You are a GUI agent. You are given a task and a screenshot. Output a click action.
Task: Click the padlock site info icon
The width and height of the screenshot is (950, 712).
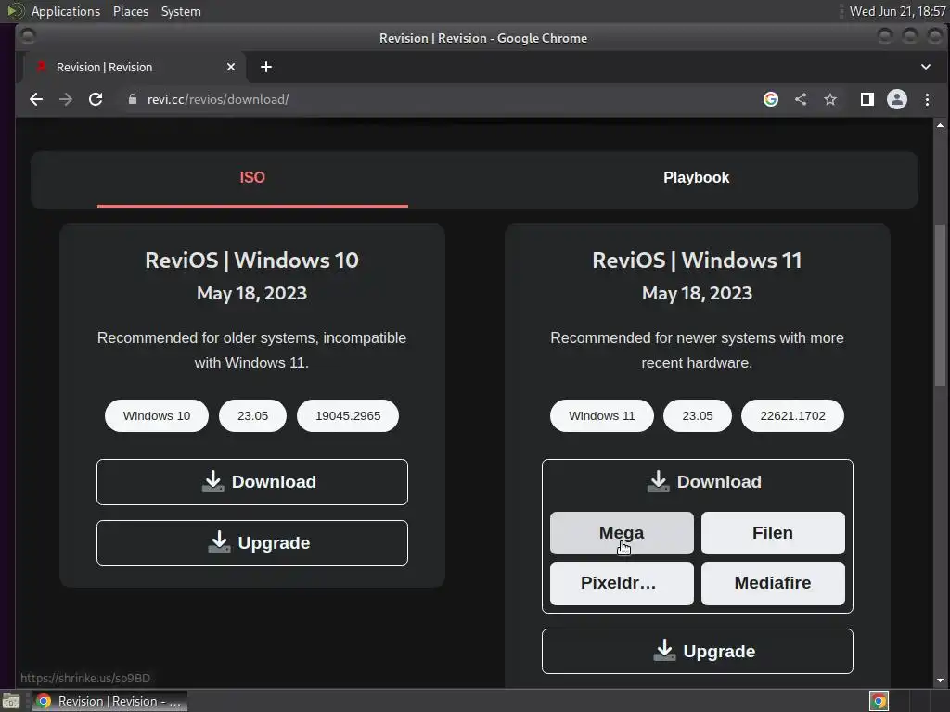[133, 99]
